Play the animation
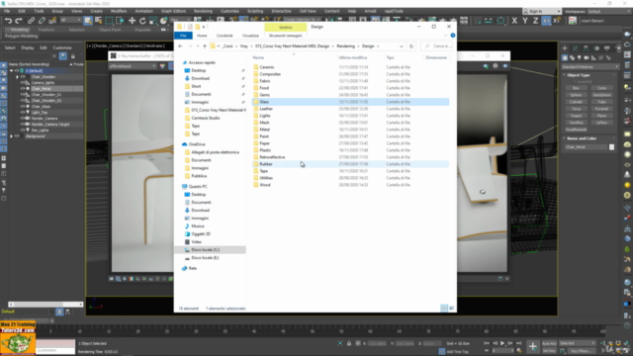The image size is (633, 356). point(502,343)
